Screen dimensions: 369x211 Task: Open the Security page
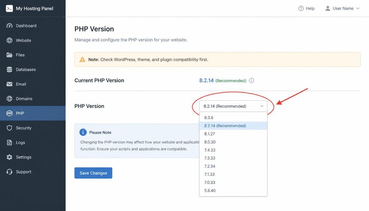(33, 128)
